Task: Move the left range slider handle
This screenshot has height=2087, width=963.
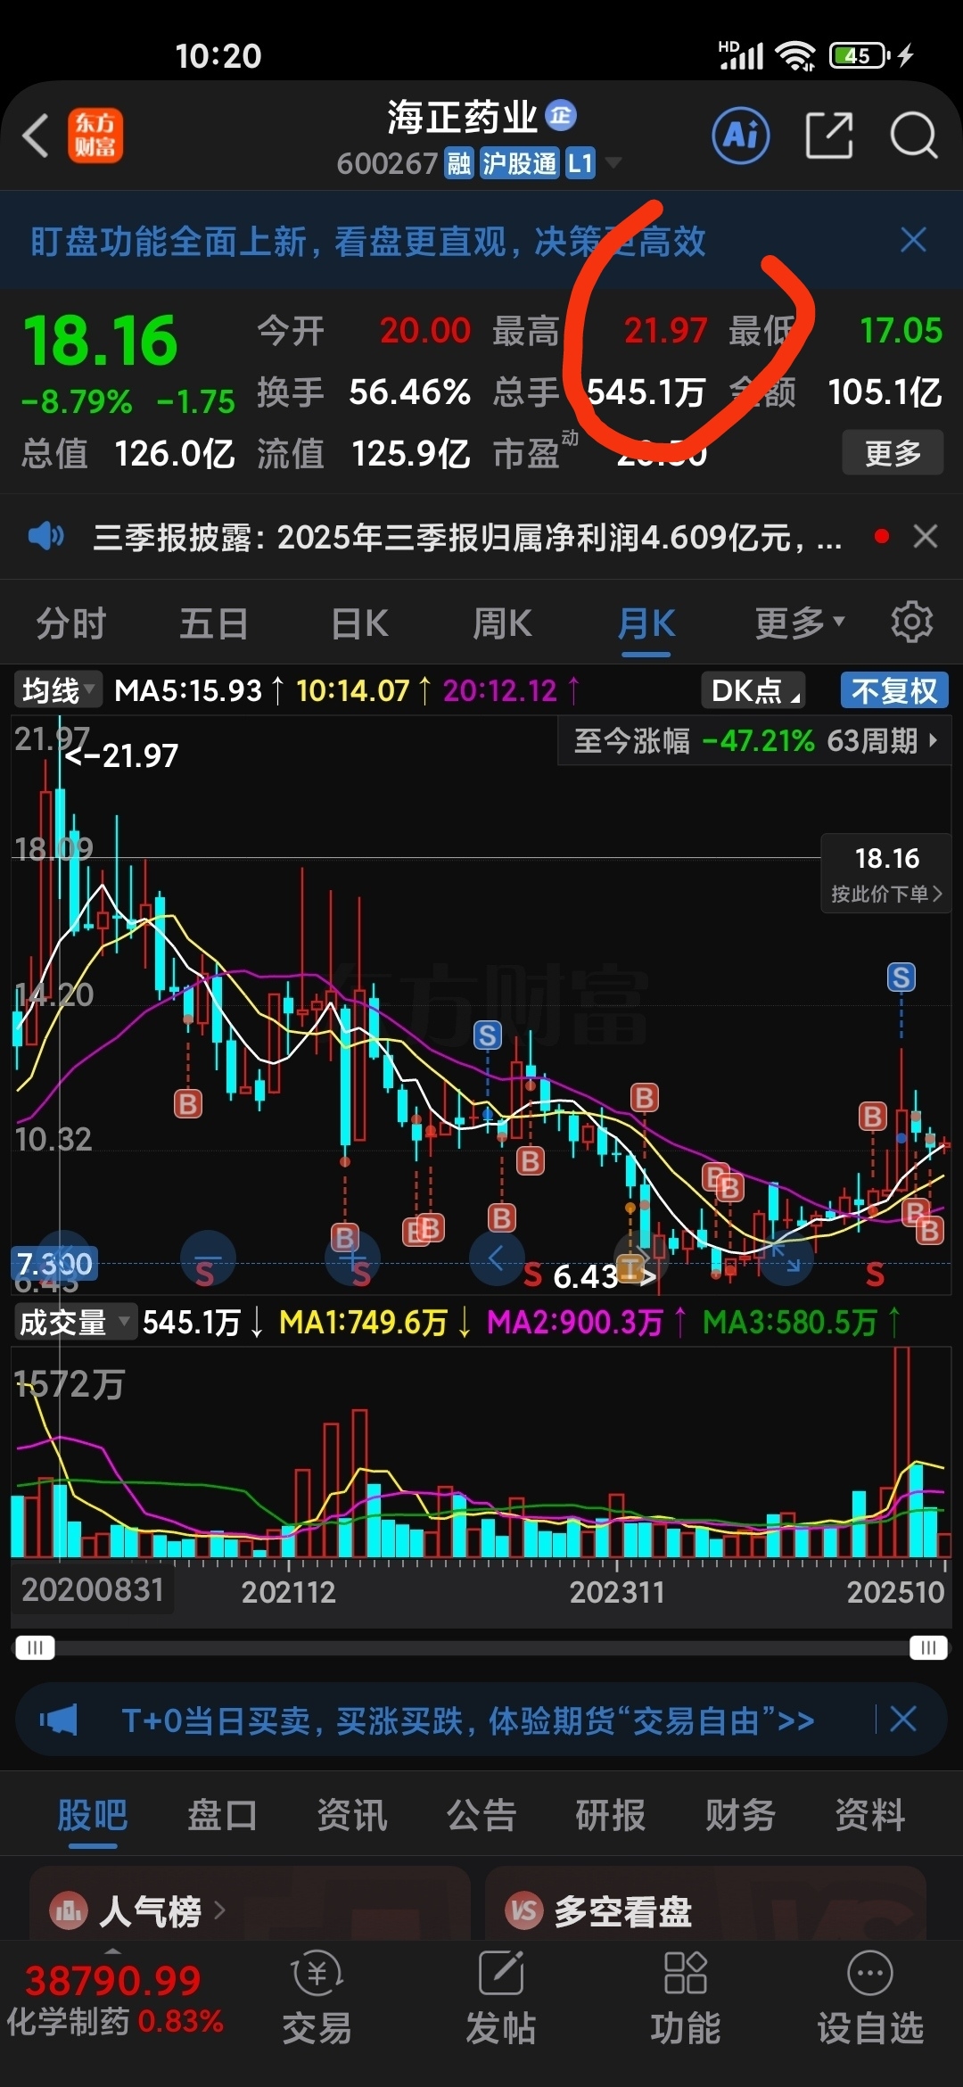Action: pyautogui.click(x=35, y=1647)
